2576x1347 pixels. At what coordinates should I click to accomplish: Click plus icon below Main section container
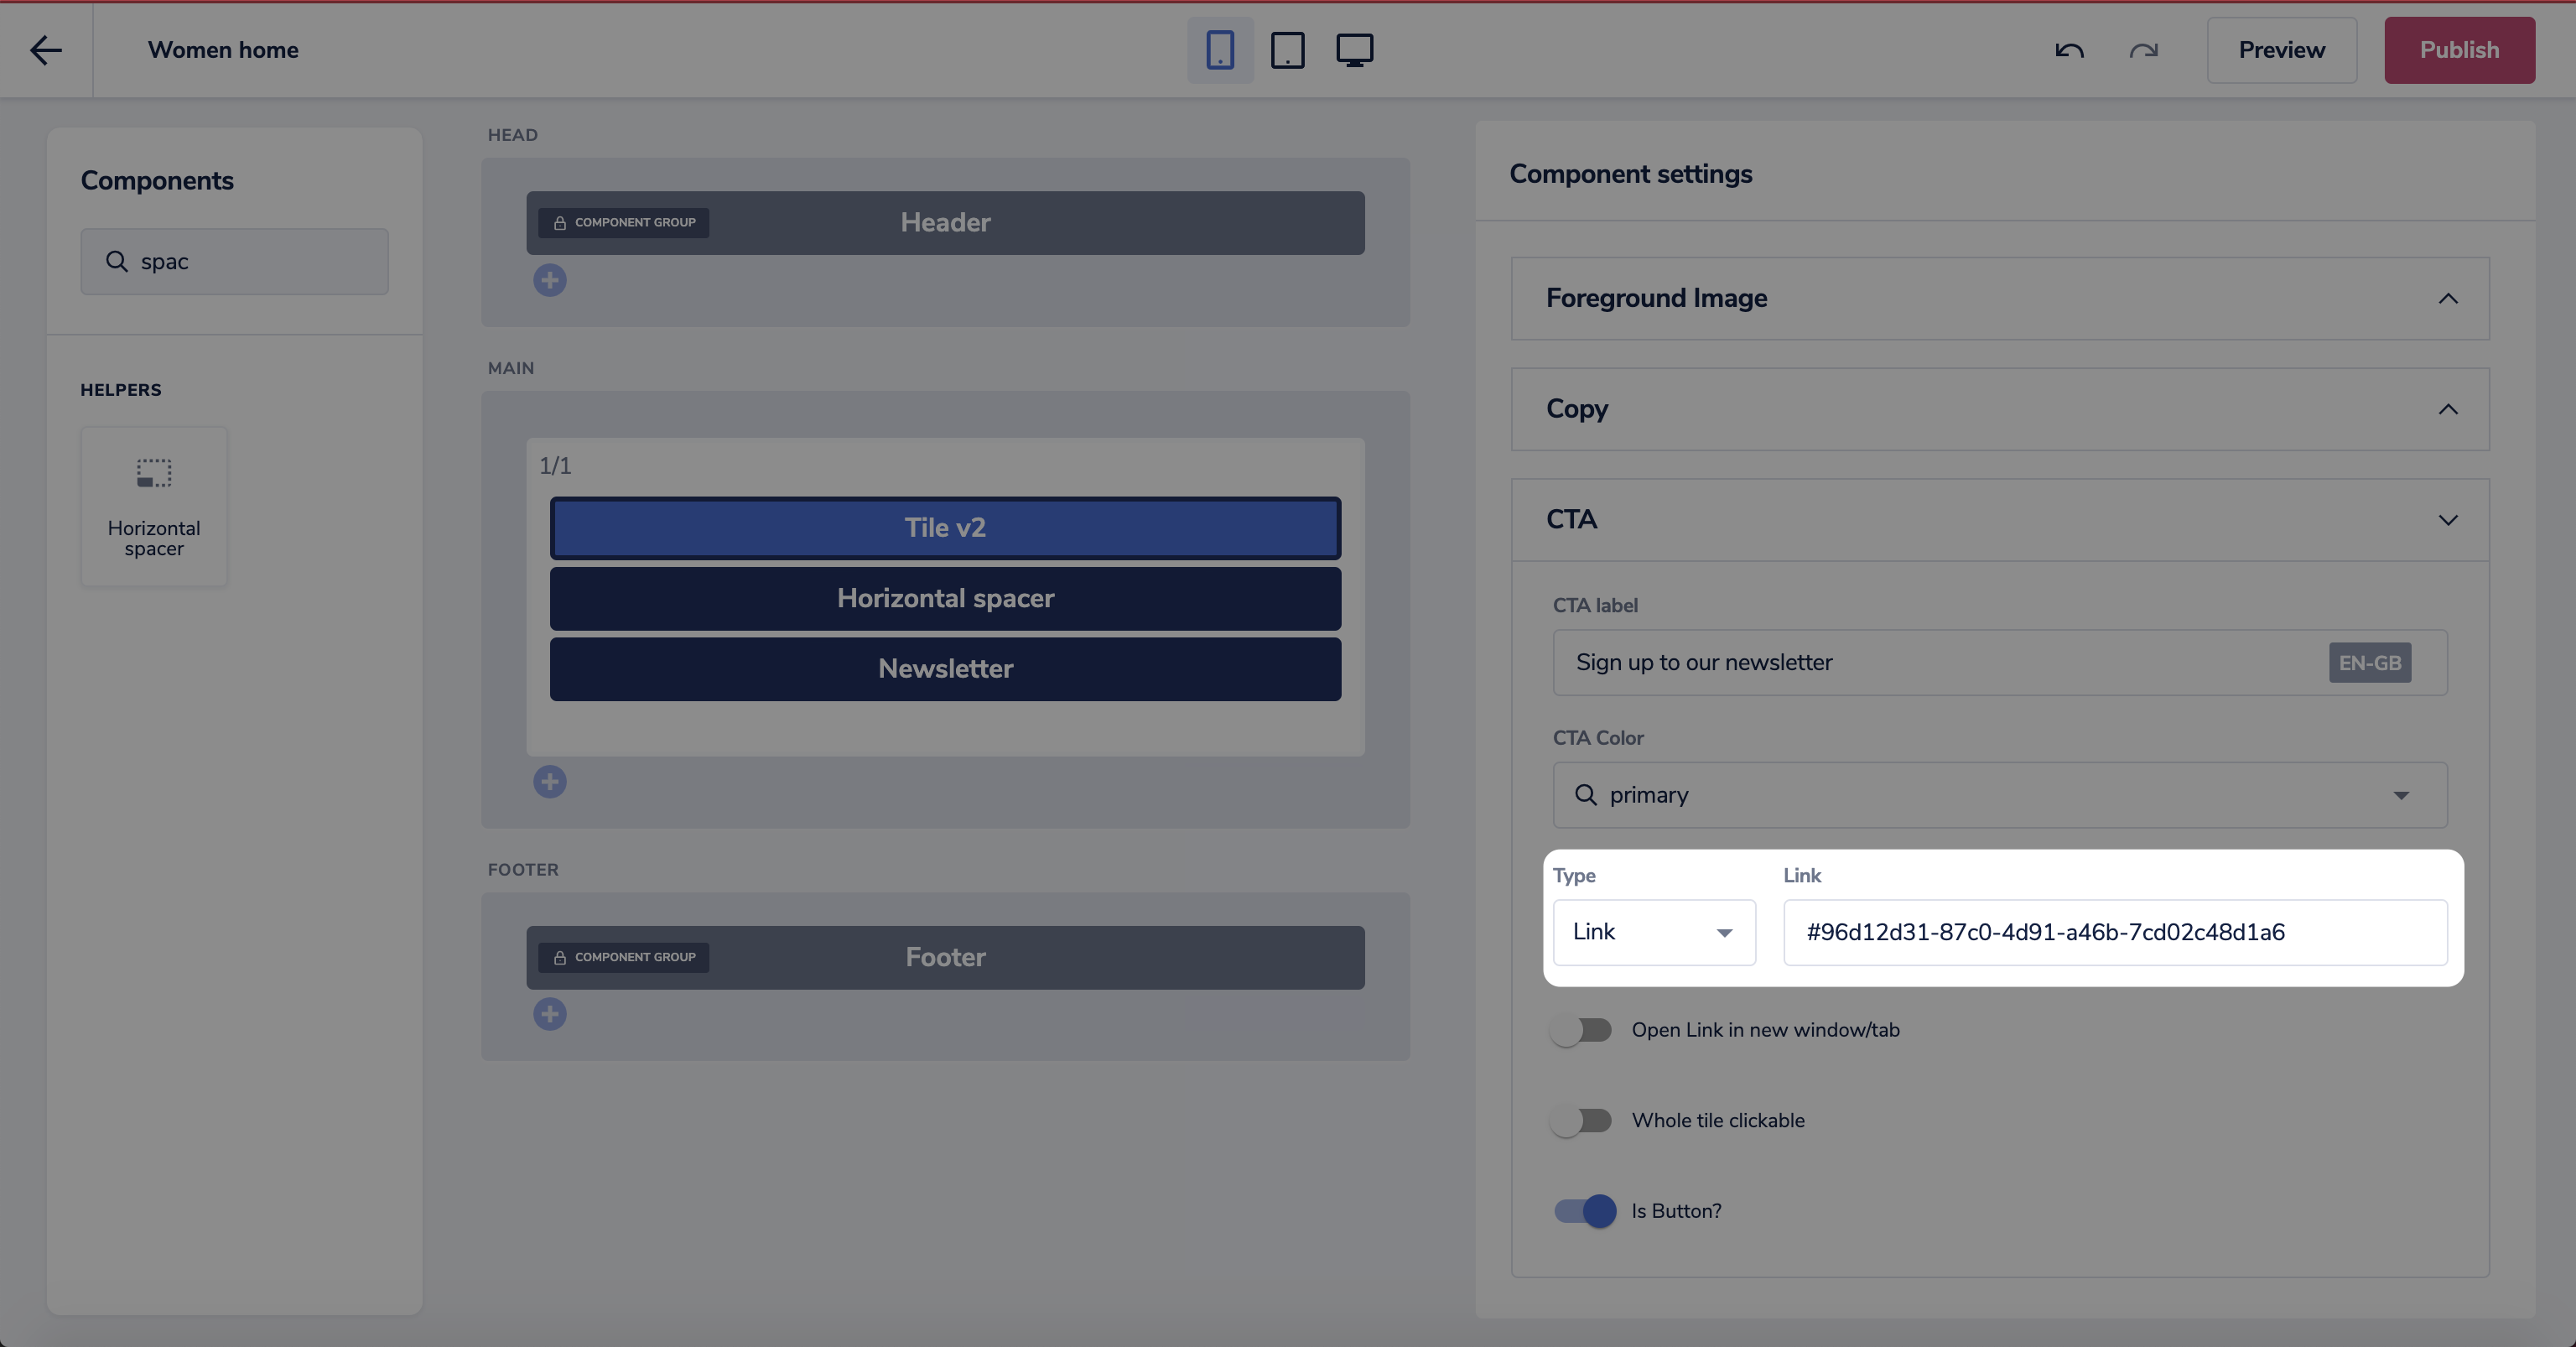pyautogui.click(x=549, y=781)
